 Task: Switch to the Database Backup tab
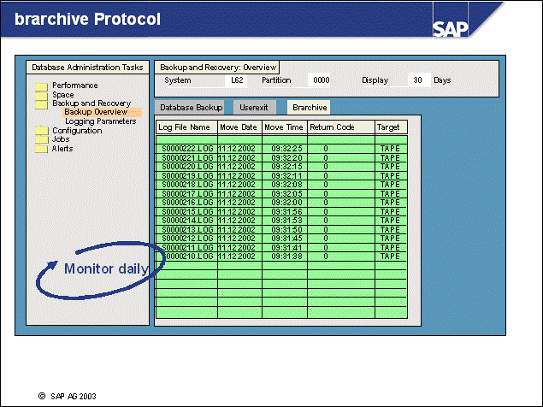coord(192,108)
